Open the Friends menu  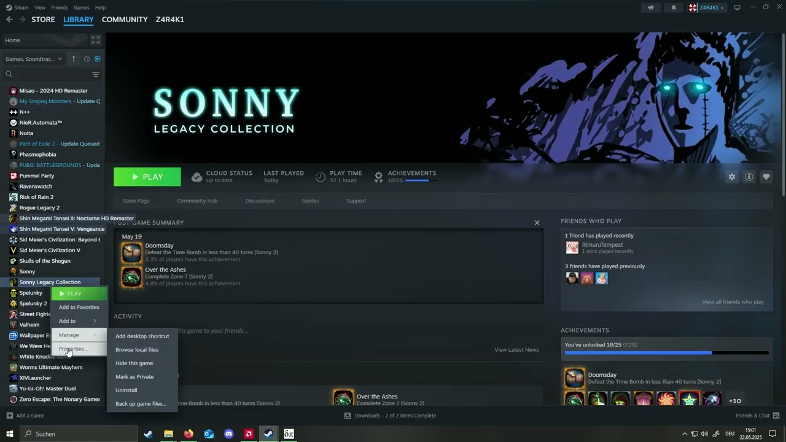(x=60, y=7)
